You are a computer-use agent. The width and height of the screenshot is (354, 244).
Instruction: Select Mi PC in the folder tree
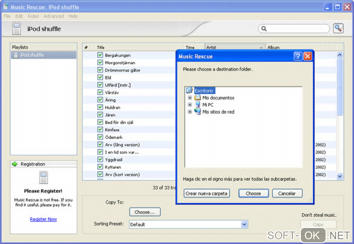[208, 105]
